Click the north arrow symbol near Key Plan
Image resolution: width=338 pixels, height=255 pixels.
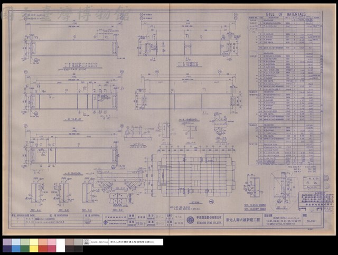pos(212,202)
